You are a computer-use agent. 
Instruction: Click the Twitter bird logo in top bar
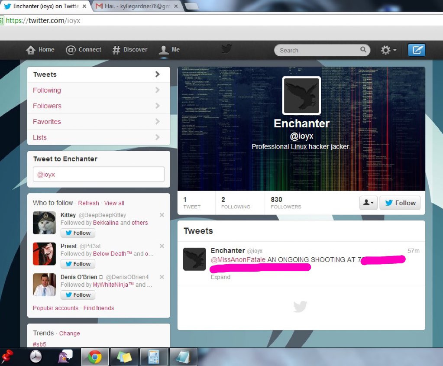click(x=226, y=49)
